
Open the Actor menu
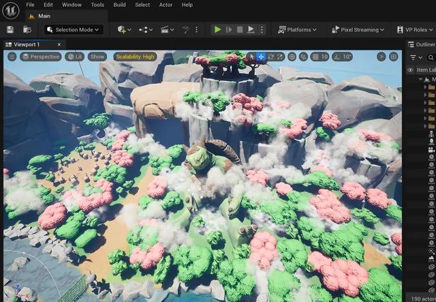[166, 5]
